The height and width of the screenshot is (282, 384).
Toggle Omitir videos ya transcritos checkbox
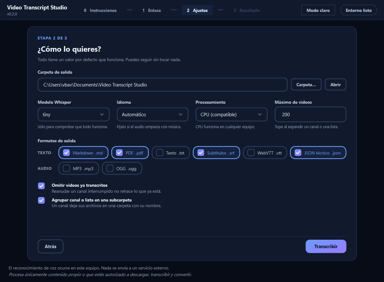(41, 186)
